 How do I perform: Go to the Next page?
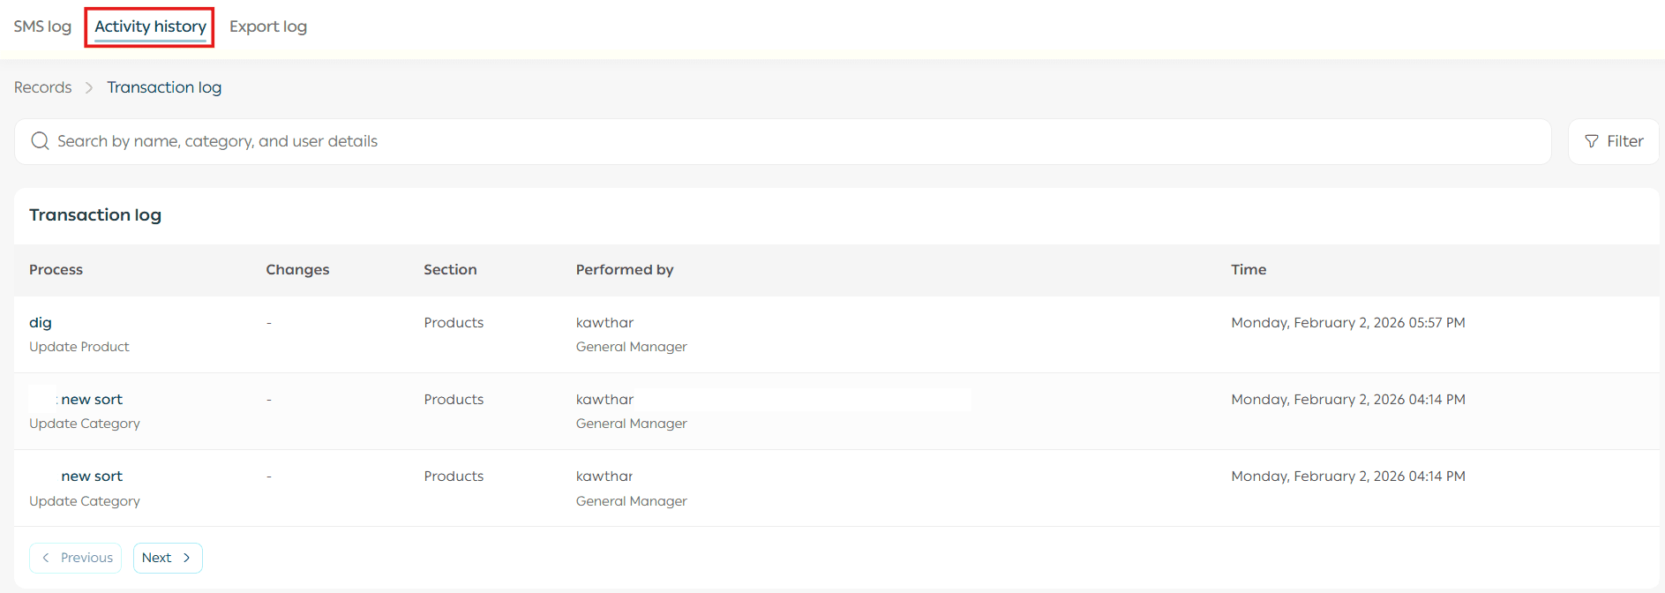pos(167,558)
